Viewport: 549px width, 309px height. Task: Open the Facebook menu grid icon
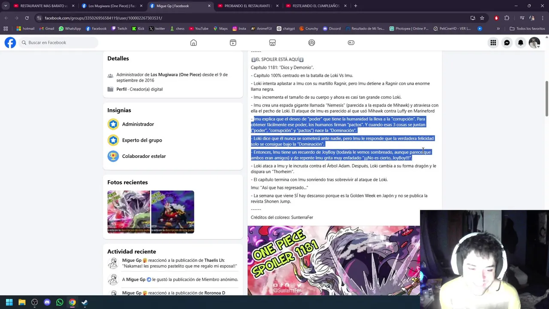pyautogui.click(x=493, y=42)
